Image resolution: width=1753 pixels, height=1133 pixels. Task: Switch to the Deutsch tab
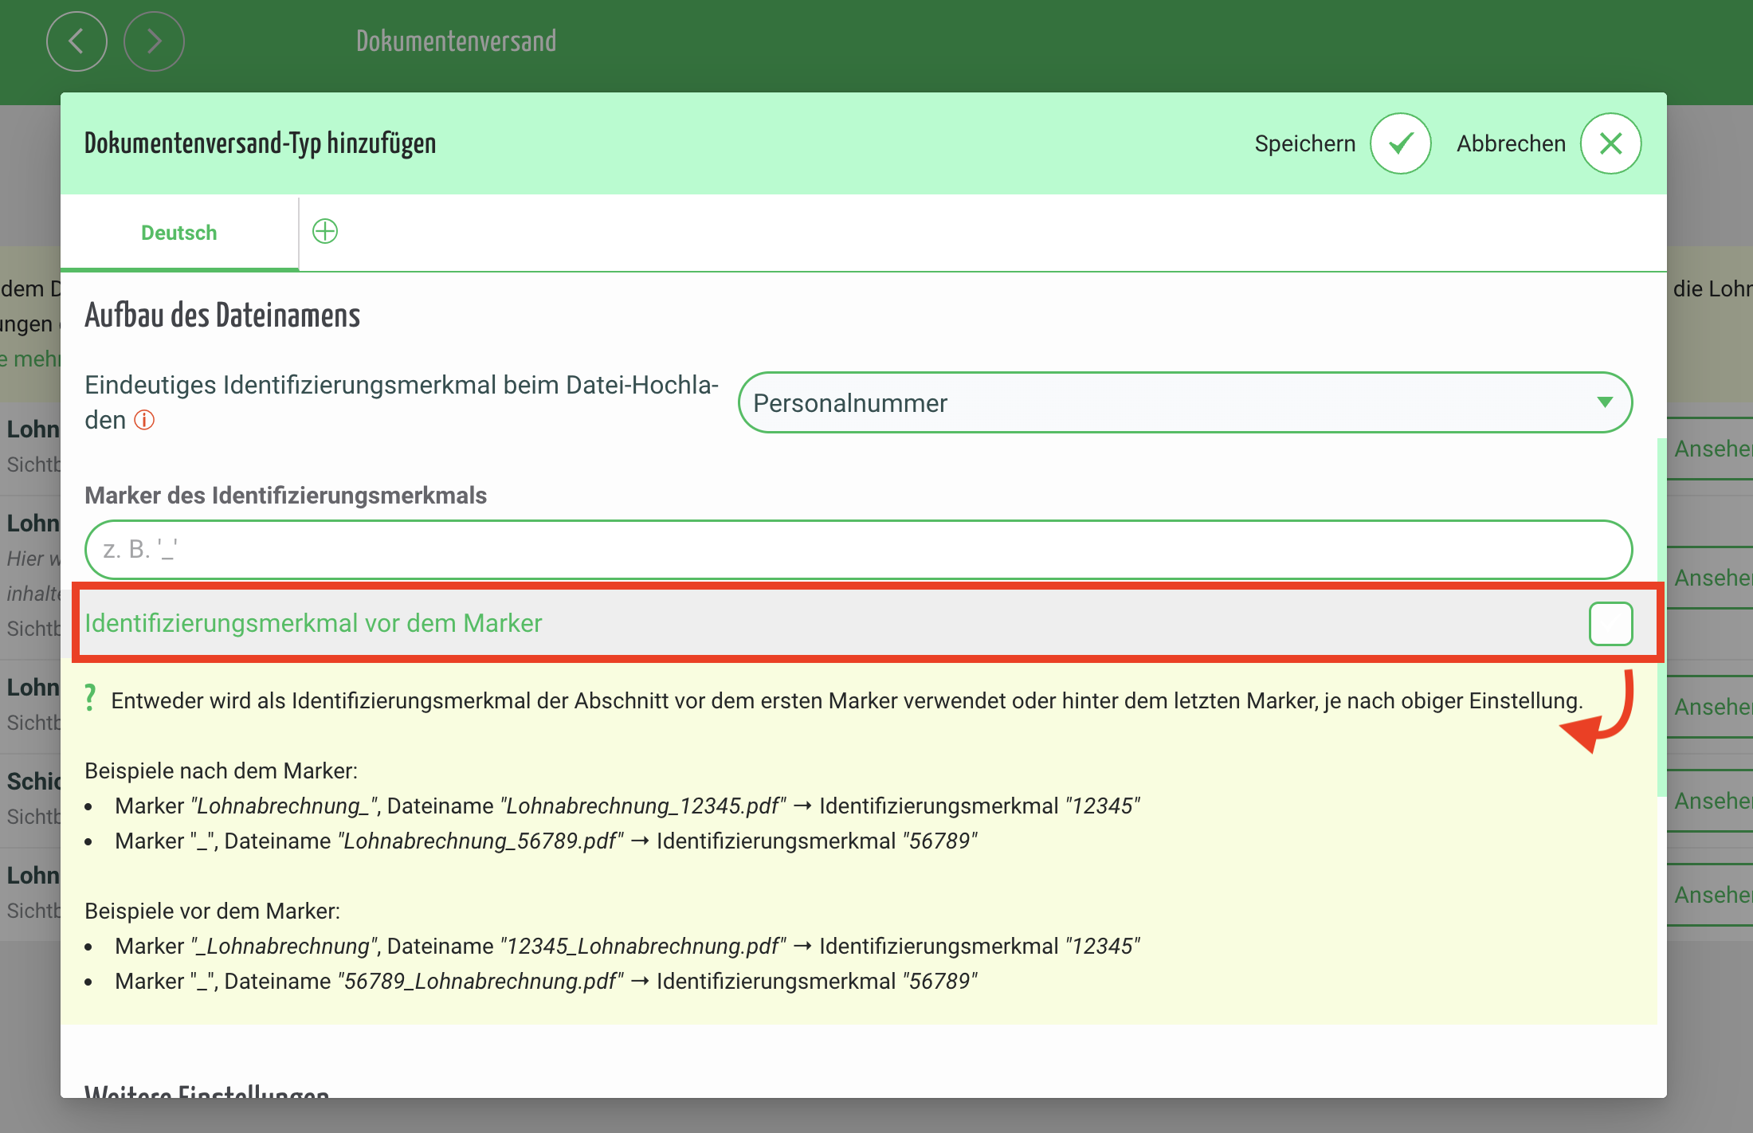[179, 233]
